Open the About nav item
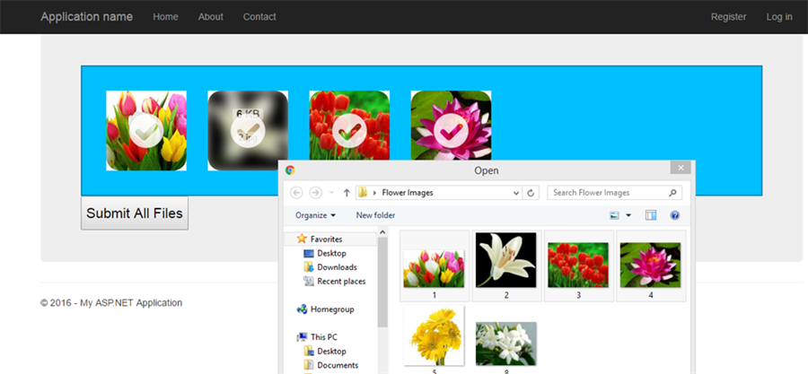Screen dimensions: 808x374 [x=211, y=17]
